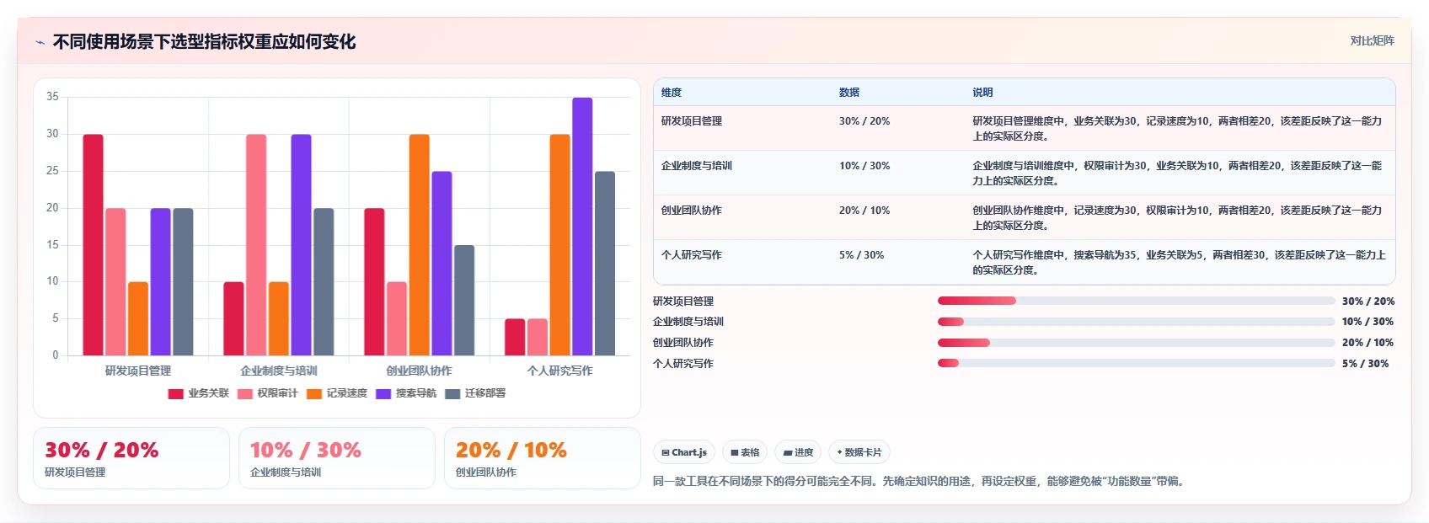This screenshot has height=523, width=1429.
Task: Click the 35 tick on the chart y-axis
Action: click(x=52, y=97)
